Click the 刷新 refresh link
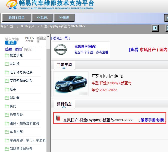This screenshot has height=152, width=168. [x=28, y=49]
